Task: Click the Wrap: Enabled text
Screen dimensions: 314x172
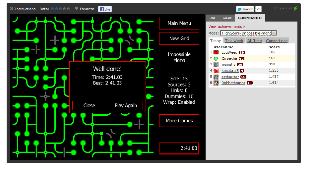Action: click(x=179, y=102)
